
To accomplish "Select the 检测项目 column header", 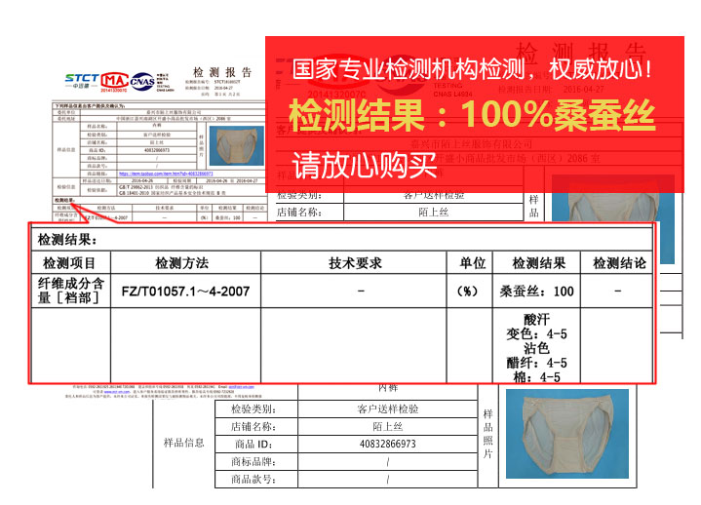I will point(69,263).
